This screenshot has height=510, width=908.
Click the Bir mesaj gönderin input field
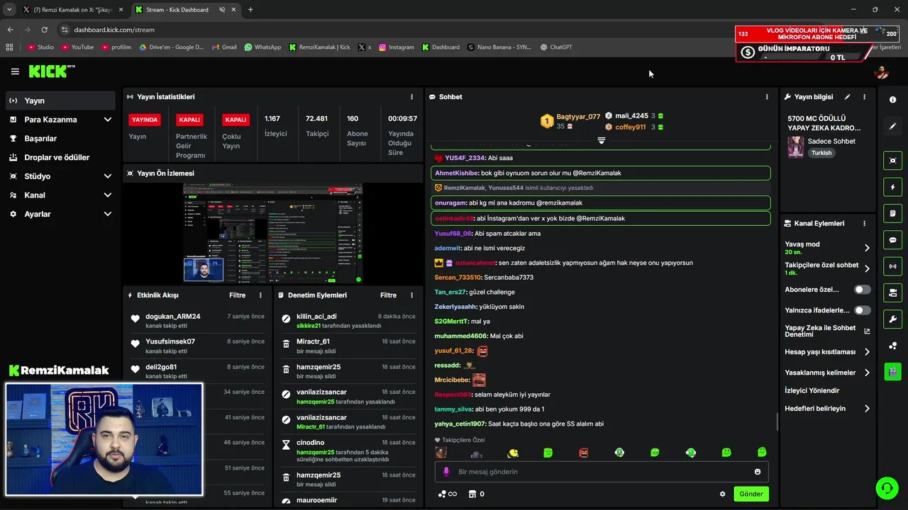pos(602,472)
